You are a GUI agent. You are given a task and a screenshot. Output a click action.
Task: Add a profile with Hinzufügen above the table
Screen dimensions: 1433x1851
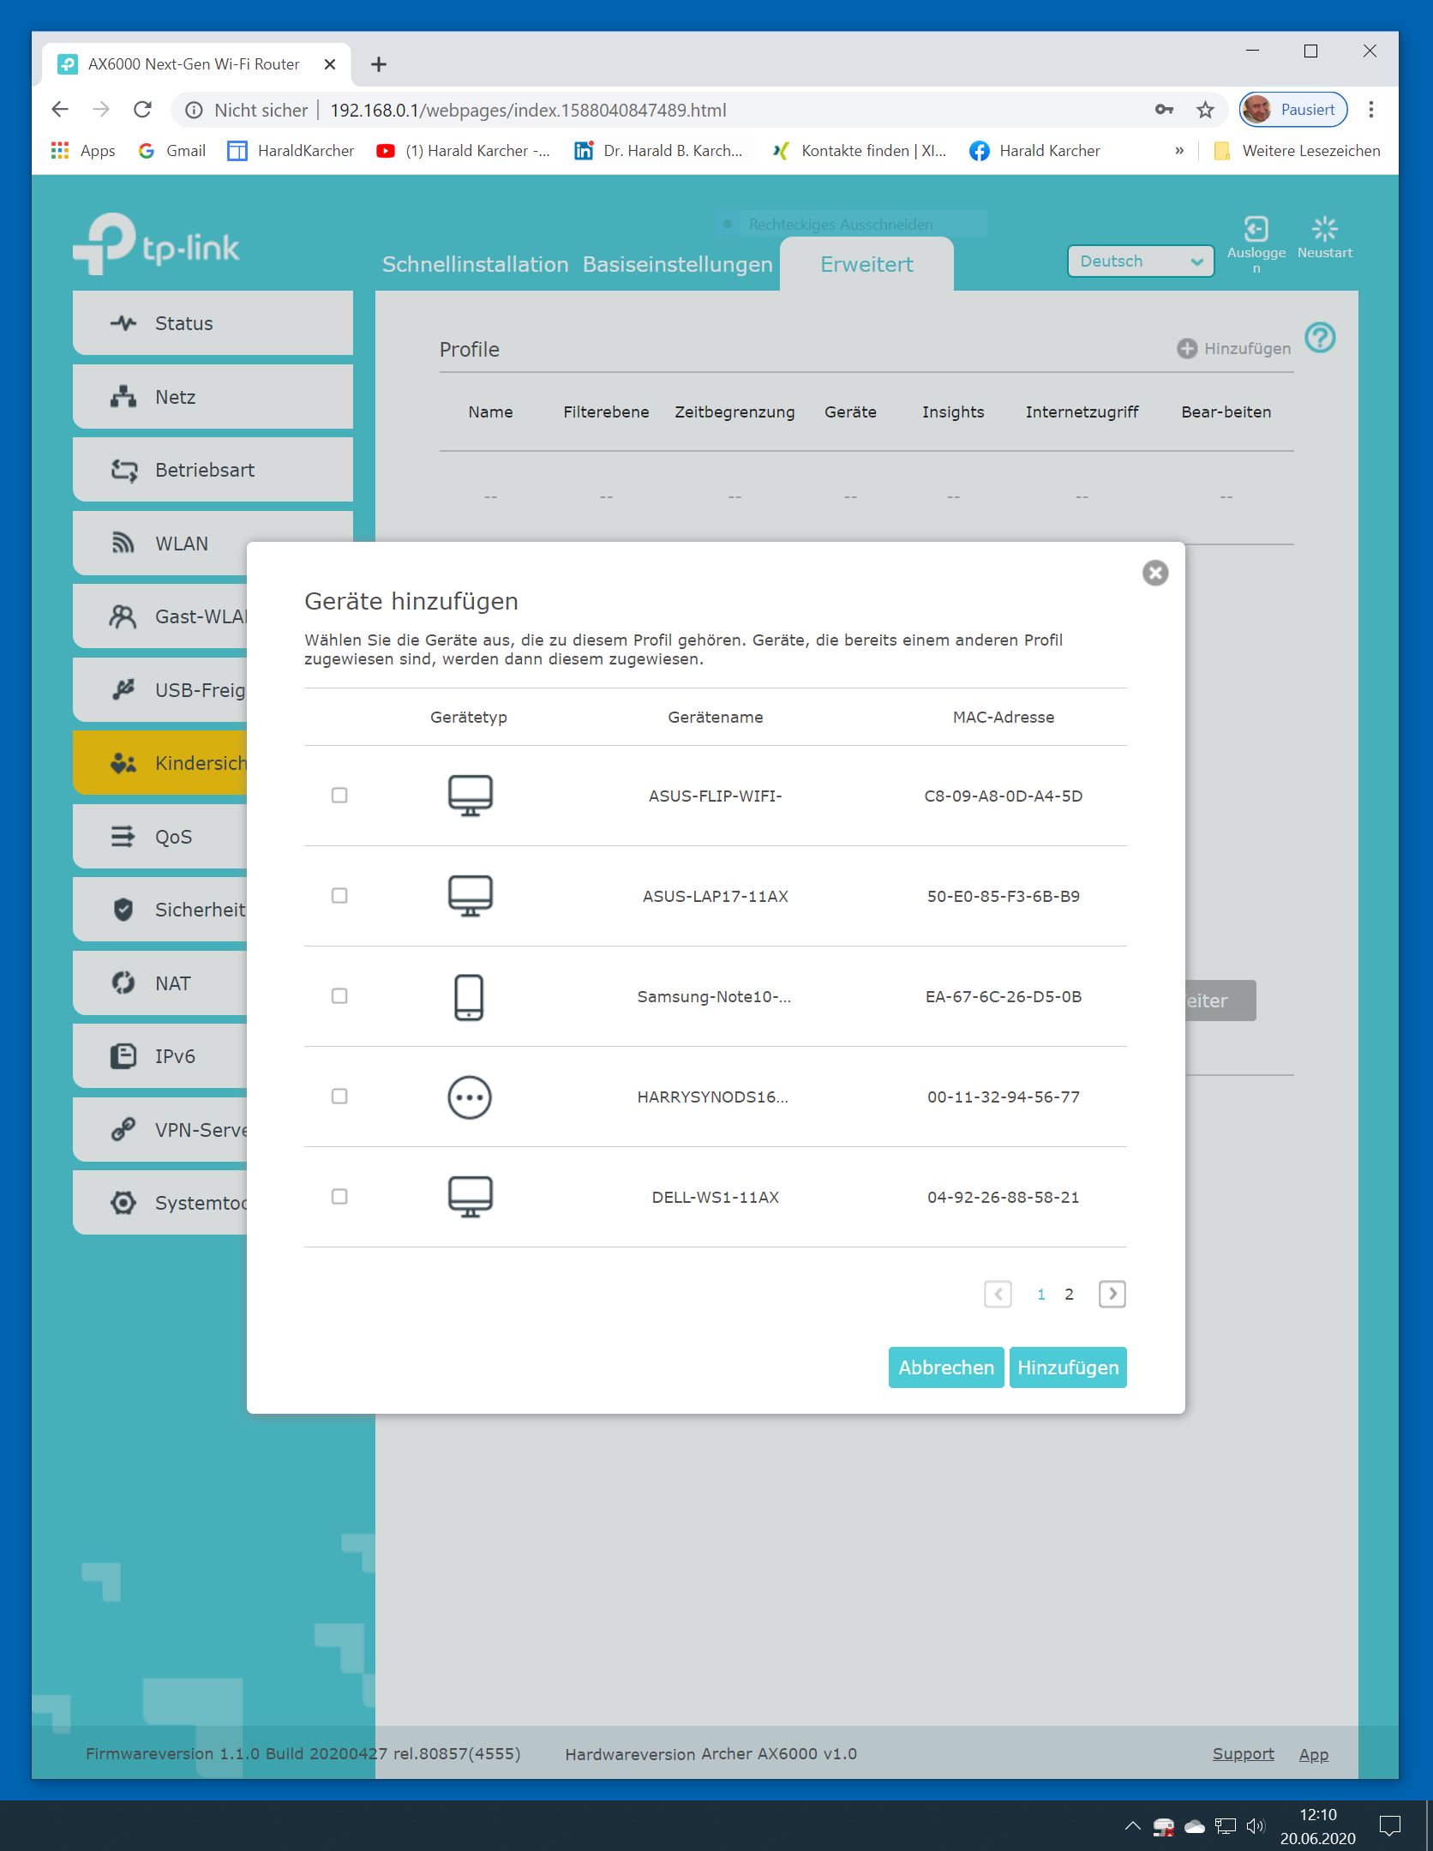(1234, 348)
